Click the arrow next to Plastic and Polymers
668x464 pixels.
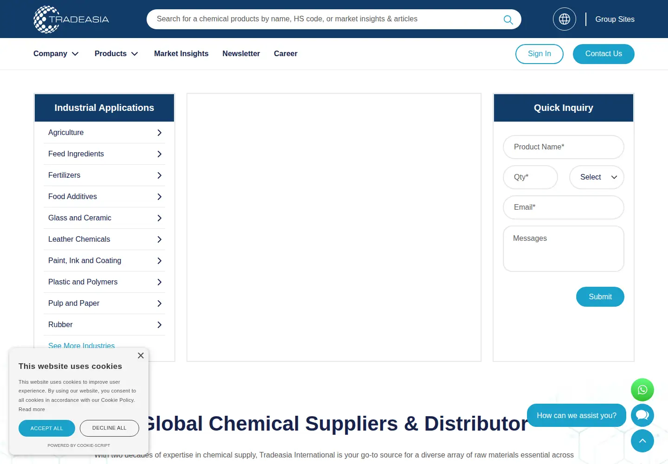159,282
